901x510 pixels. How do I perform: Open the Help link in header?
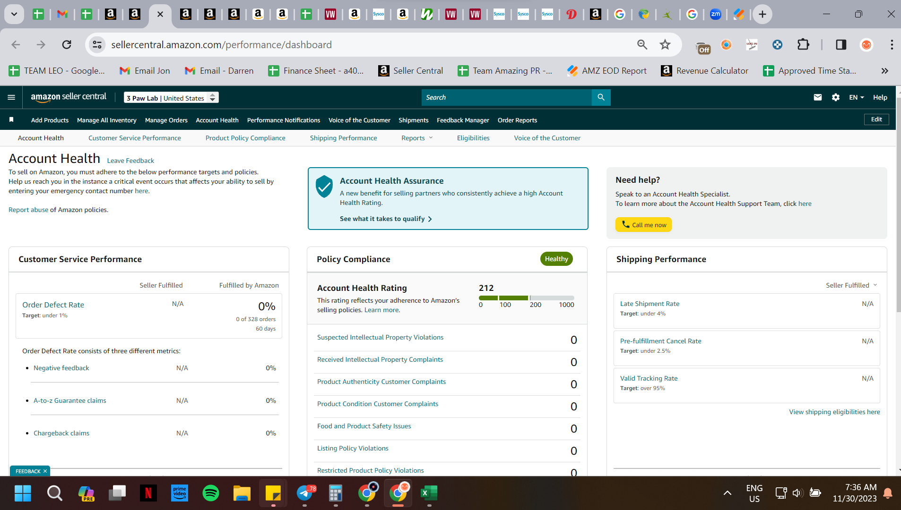[880, 97]
